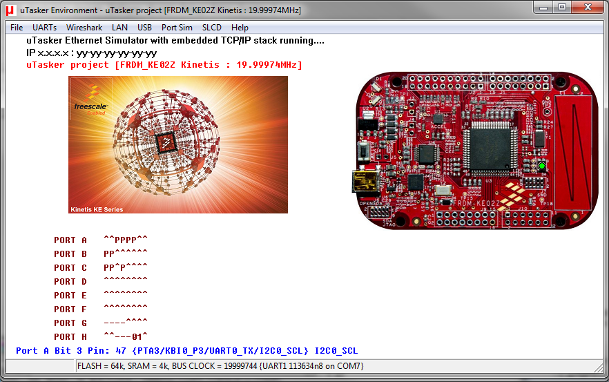The width and height of the screenshot is (609, 382).
Task: Click the uTasker application icon in title bar
Action: [10, 10]
